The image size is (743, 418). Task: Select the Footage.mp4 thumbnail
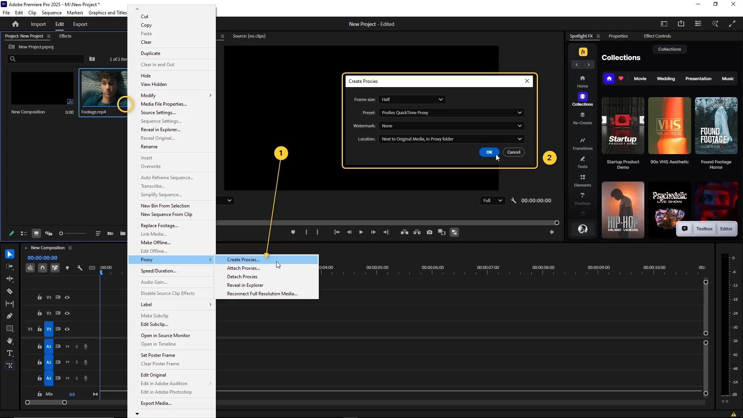[104, 88]
